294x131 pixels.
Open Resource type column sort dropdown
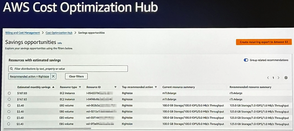click(80, 87)
